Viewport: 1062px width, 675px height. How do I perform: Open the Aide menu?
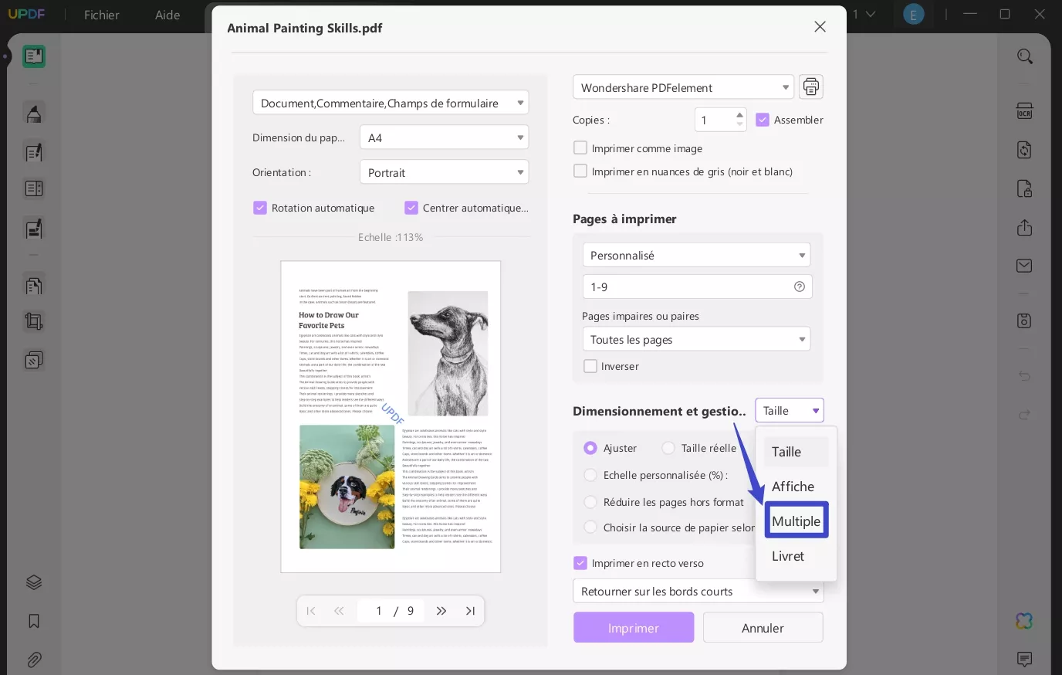(x=167, y=15)
